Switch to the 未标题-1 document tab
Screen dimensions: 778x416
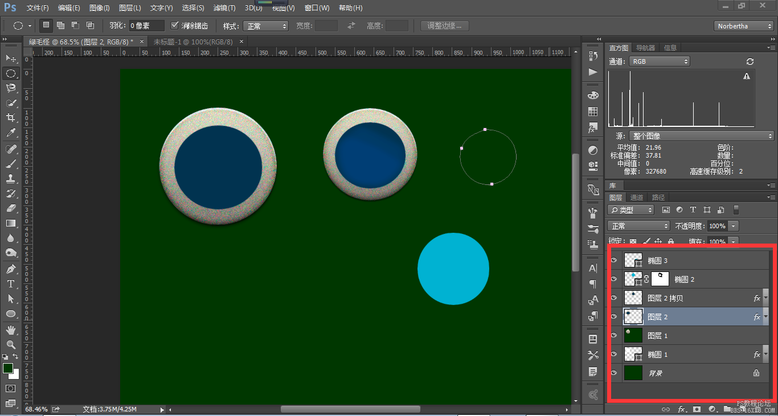tap(193, 42)
